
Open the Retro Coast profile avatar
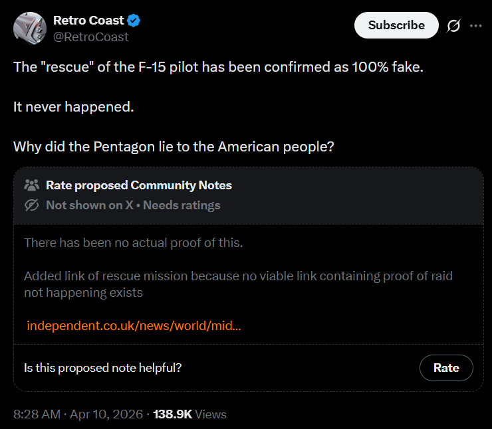[29, 29]
